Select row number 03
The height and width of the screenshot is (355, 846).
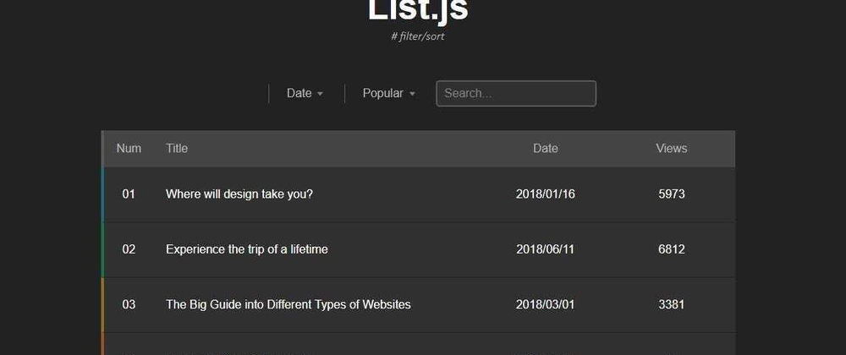coord(129,305)
